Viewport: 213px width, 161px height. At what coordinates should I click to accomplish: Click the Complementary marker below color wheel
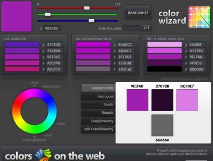[x=34, y=140]
